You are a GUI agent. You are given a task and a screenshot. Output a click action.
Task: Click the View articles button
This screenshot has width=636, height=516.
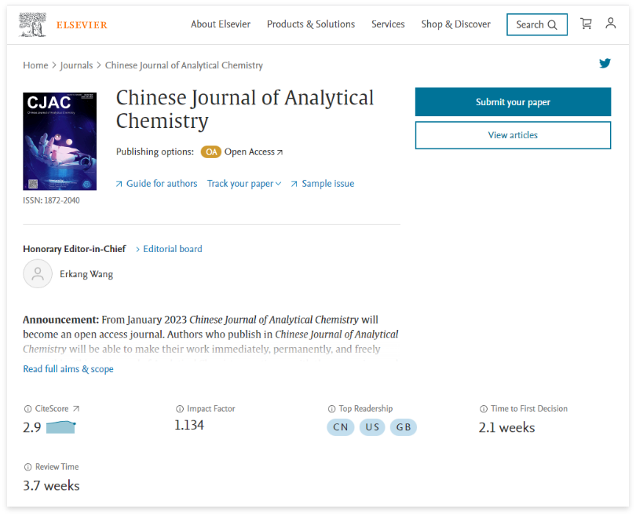click(513, 135)
